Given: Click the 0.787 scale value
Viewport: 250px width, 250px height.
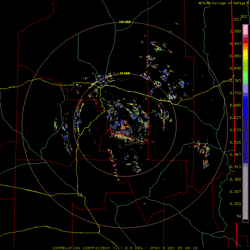Looking at the screenshot, I should click(235, 81).
